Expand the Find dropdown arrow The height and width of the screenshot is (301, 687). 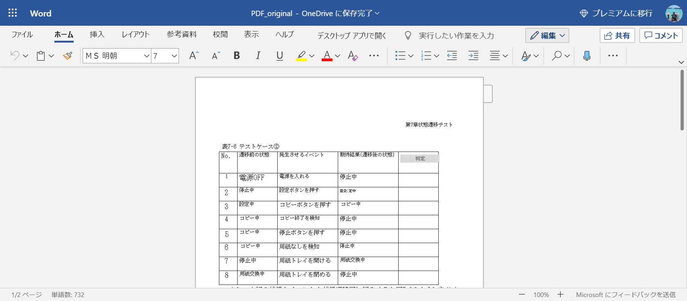click(x=567, y=56)
